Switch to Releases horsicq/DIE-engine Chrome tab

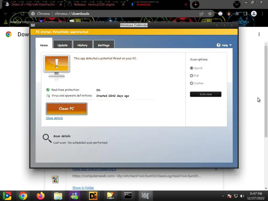click(94, 4)
